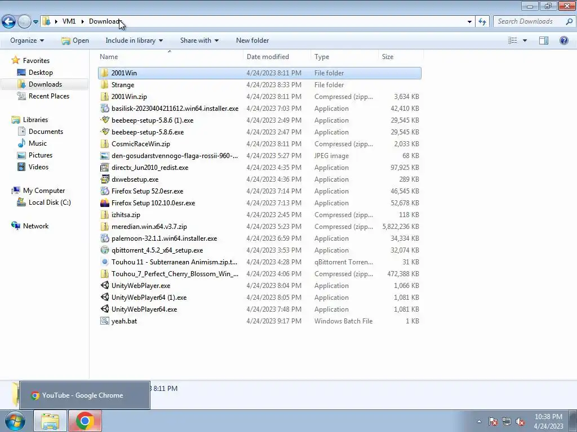Sort by the Size column header
Viewport: 577px width, 432px height.
click(x=388, y=57)
